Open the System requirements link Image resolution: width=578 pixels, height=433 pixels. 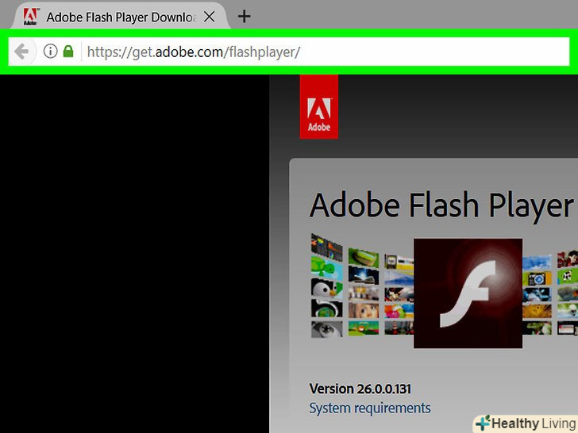(x=370, y=408)
